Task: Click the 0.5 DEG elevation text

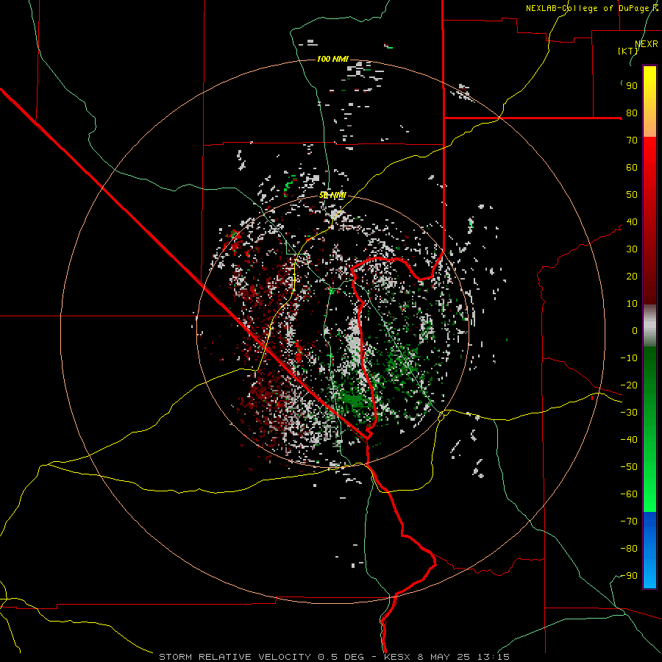Action: (340, 657)
